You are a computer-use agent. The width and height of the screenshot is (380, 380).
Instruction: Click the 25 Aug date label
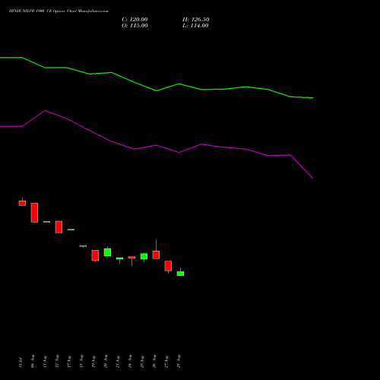point(142,362)
